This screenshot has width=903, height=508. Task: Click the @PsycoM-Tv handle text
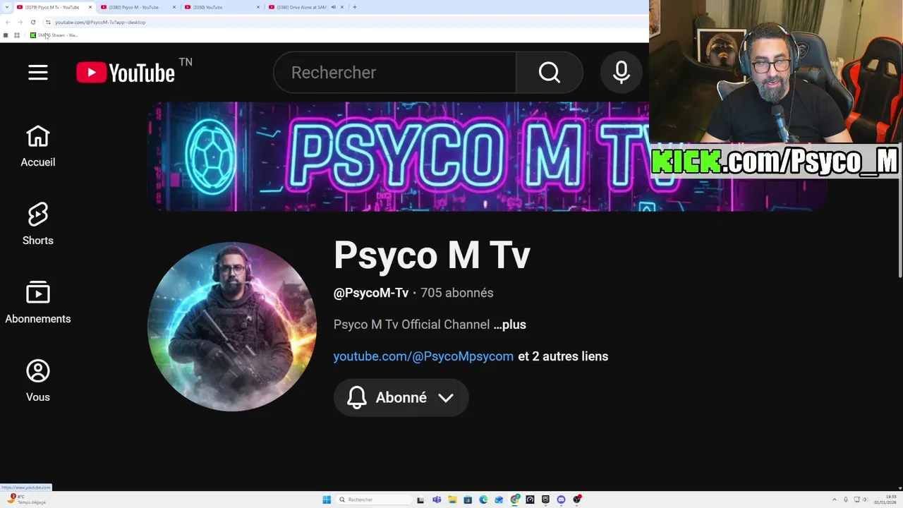371,293
